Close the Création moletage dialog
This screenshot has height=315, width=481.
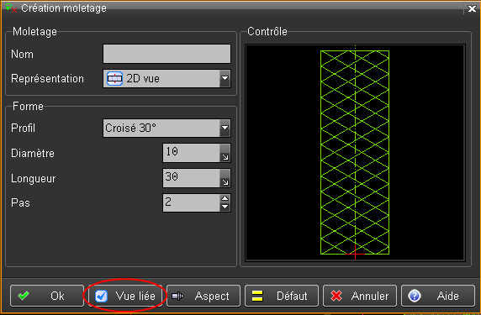pyautogui.click(x=472, y=8)
